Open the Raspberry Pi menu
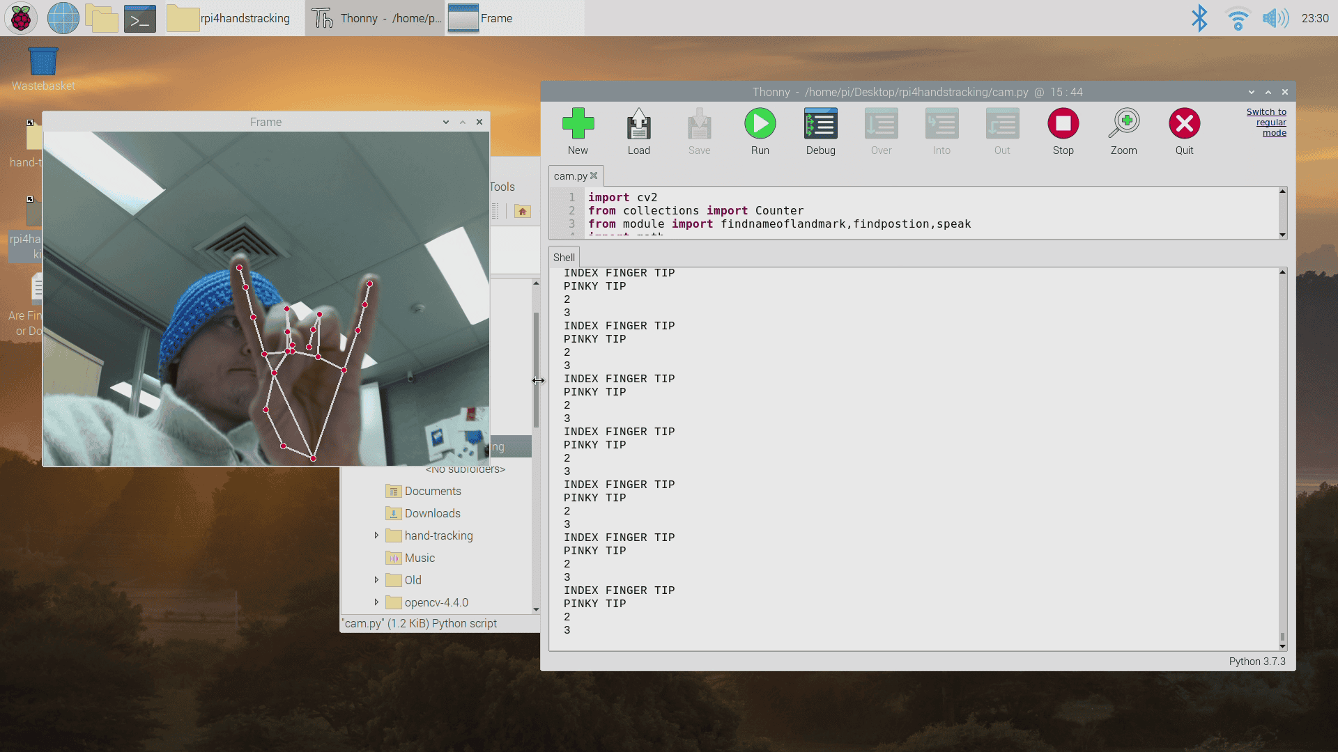1338x752 pixels. [21, 18]
